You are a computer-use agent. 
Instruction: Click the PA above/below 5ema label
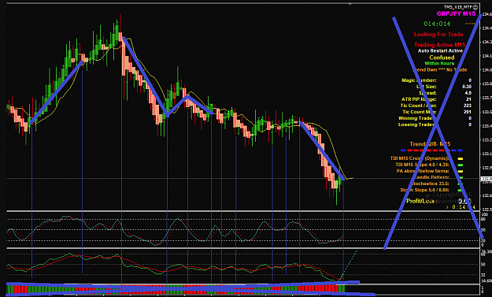[423, 171]
